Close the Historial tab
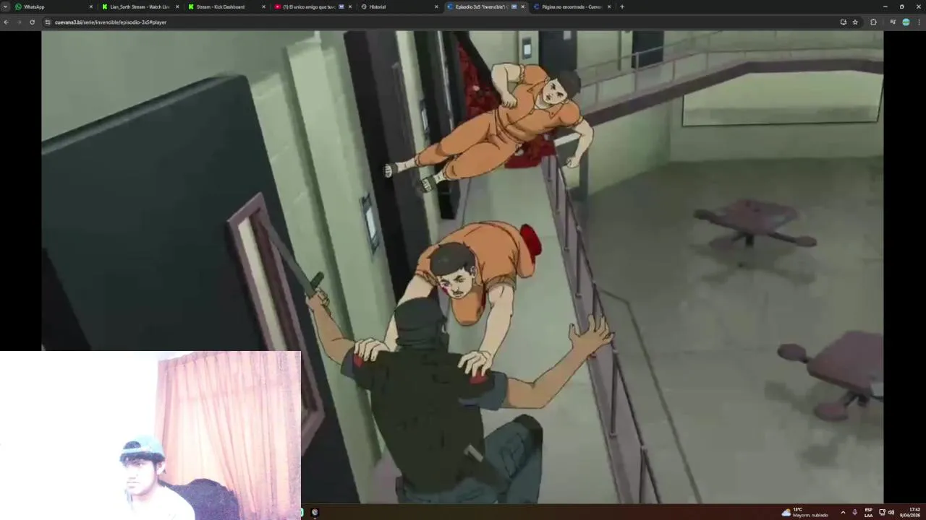Viewport: 926px width, 520px height. click(x=436, y=6)
